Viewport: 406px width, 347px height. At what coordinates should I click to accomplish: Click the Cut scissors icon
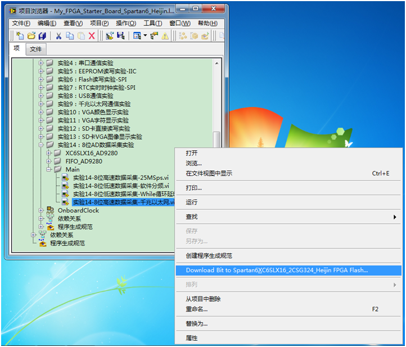tap(59, 36)
